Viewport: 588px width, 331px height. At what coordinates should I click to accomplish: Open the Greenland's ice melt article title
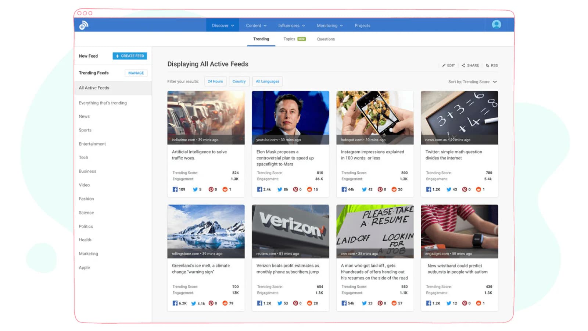click(x=201, y=268)
